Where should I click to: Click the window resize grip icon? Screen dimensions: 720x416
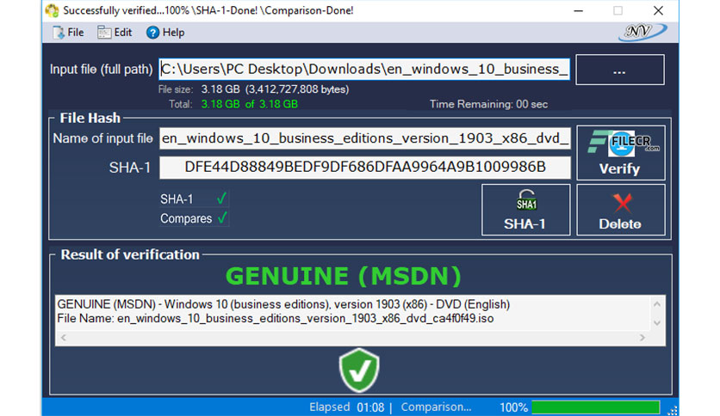(x=673, y=410)
